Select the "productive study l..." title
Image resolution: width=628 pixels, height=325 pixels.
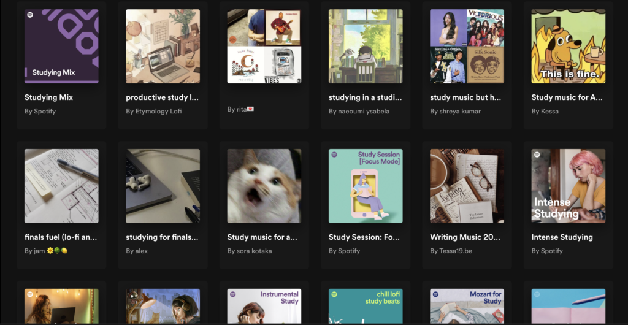click(x=162, y=97)
